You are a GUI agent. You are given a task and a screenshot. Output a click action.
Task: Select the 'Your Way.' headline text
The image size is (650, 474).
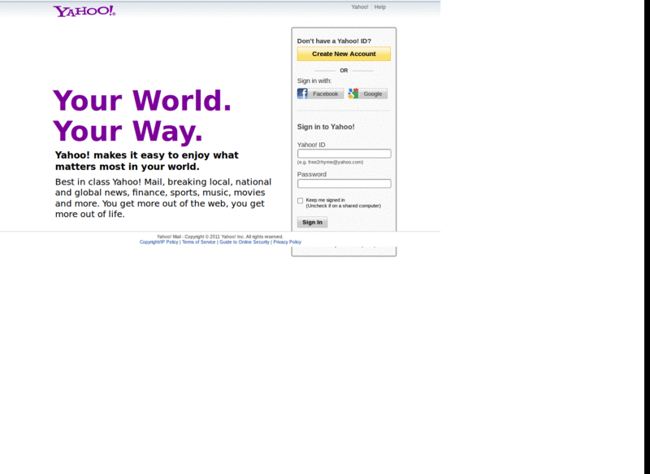pyautogui.click(x=128, y=131)
